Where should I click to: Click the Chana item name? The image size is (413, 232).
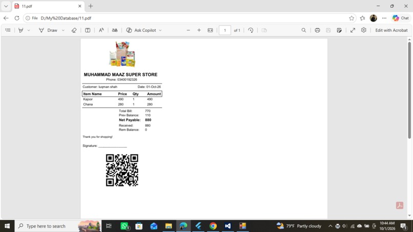(88, 104)
